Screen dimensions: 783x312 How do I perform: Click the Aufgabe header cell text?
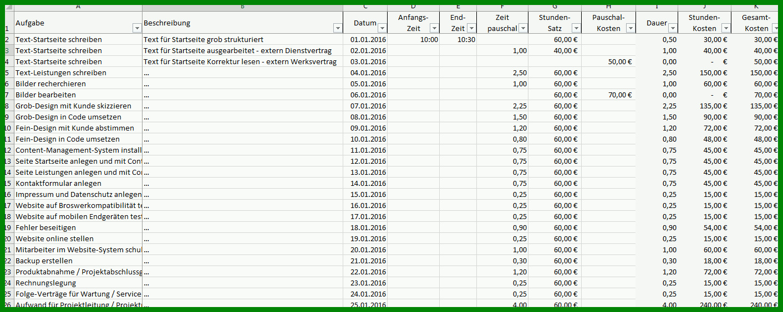(x=30, y=23)
